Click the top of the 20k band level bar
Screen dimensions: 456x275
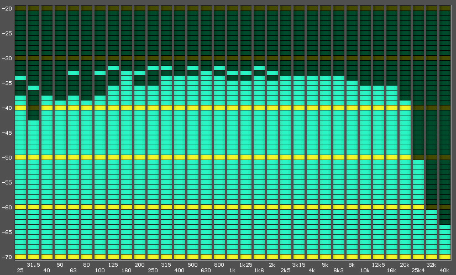point(405,103)
